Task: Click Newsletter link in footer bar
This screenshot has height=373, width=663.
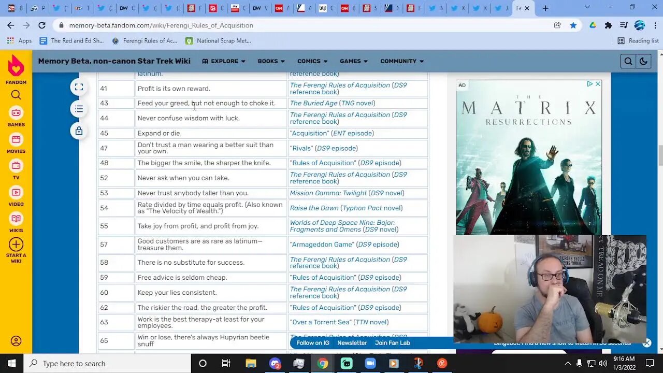Action: 352,343
